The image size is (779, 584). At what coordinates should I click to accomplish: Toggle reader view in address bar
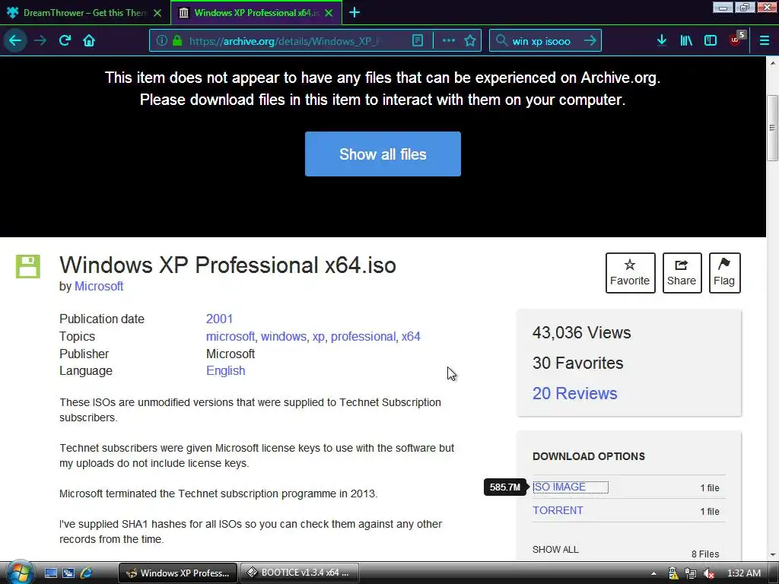[418, 41]
